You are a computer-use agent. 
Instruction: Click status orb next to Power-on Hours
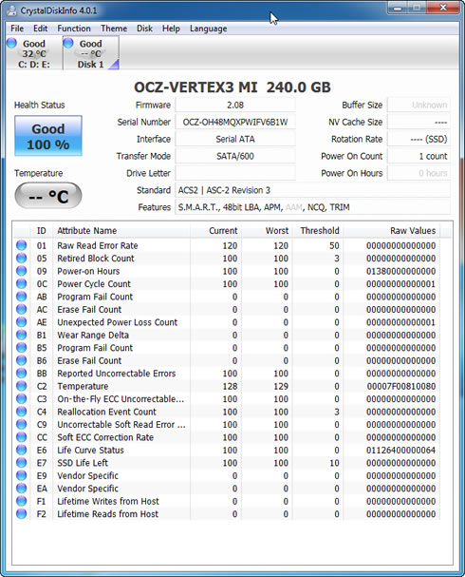[22, 271]
